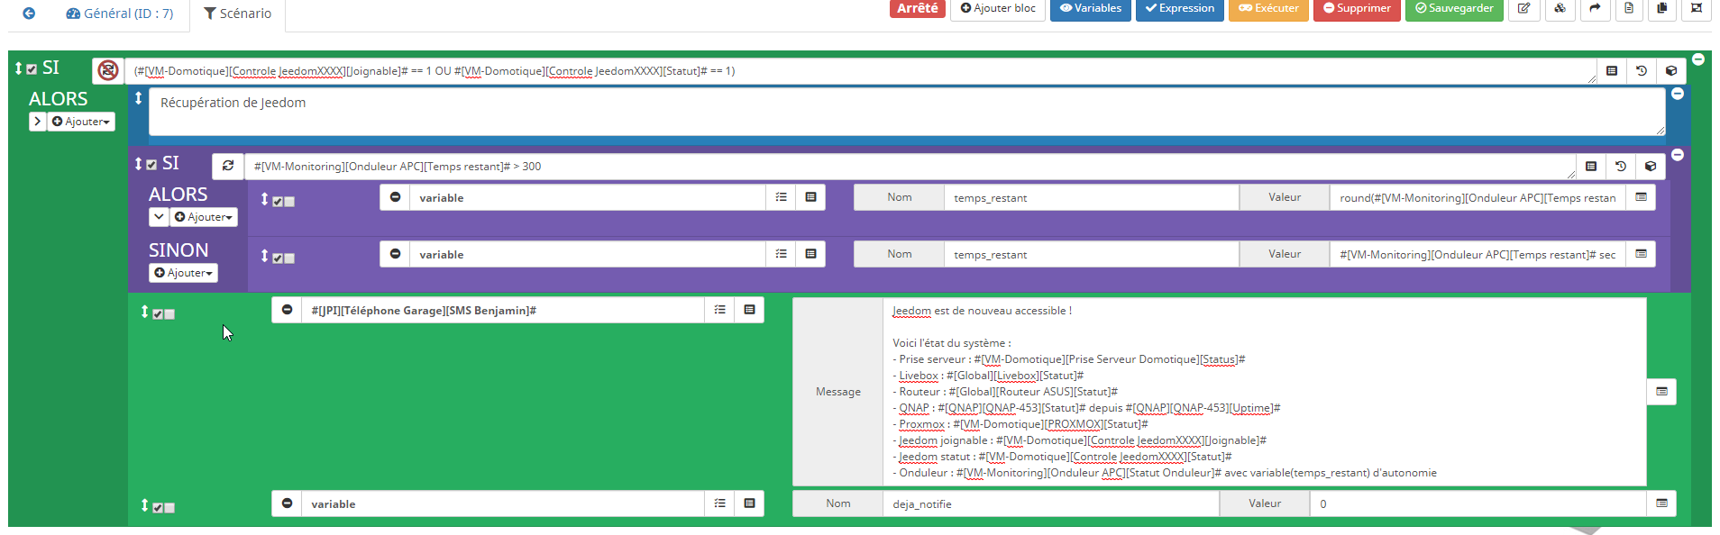Open scenario history icon for outer SI condition

1642,70
